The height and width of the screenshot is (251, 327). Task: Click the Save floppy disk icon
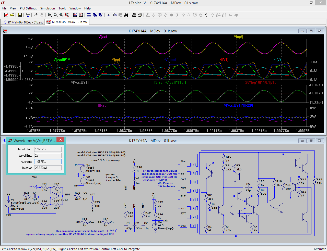click(x=20, y=15)
